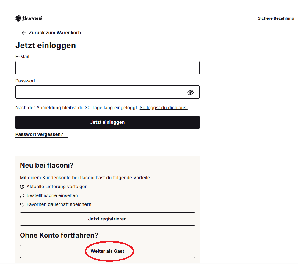This screenshot has height=264, width=298.
Task: Toggle password visibility eye icon
Action: (x=190, y=92)
